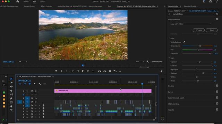Click Mark Out bracket button
Image resolution: width=222 pixels, height=124 pixels.
(x=66, y=71)
